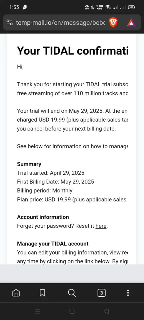Tap the do-not-disturb moon icon
This screenshot has height=320, width=144.
93,7
